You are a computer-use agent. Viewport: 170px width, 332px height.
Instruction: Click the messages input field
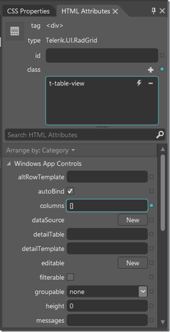(x=107, y=320)
